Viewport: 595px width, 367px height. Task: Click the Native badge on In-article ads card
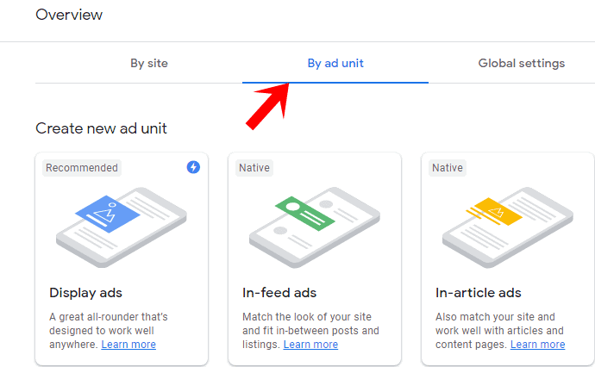(448, 167)
